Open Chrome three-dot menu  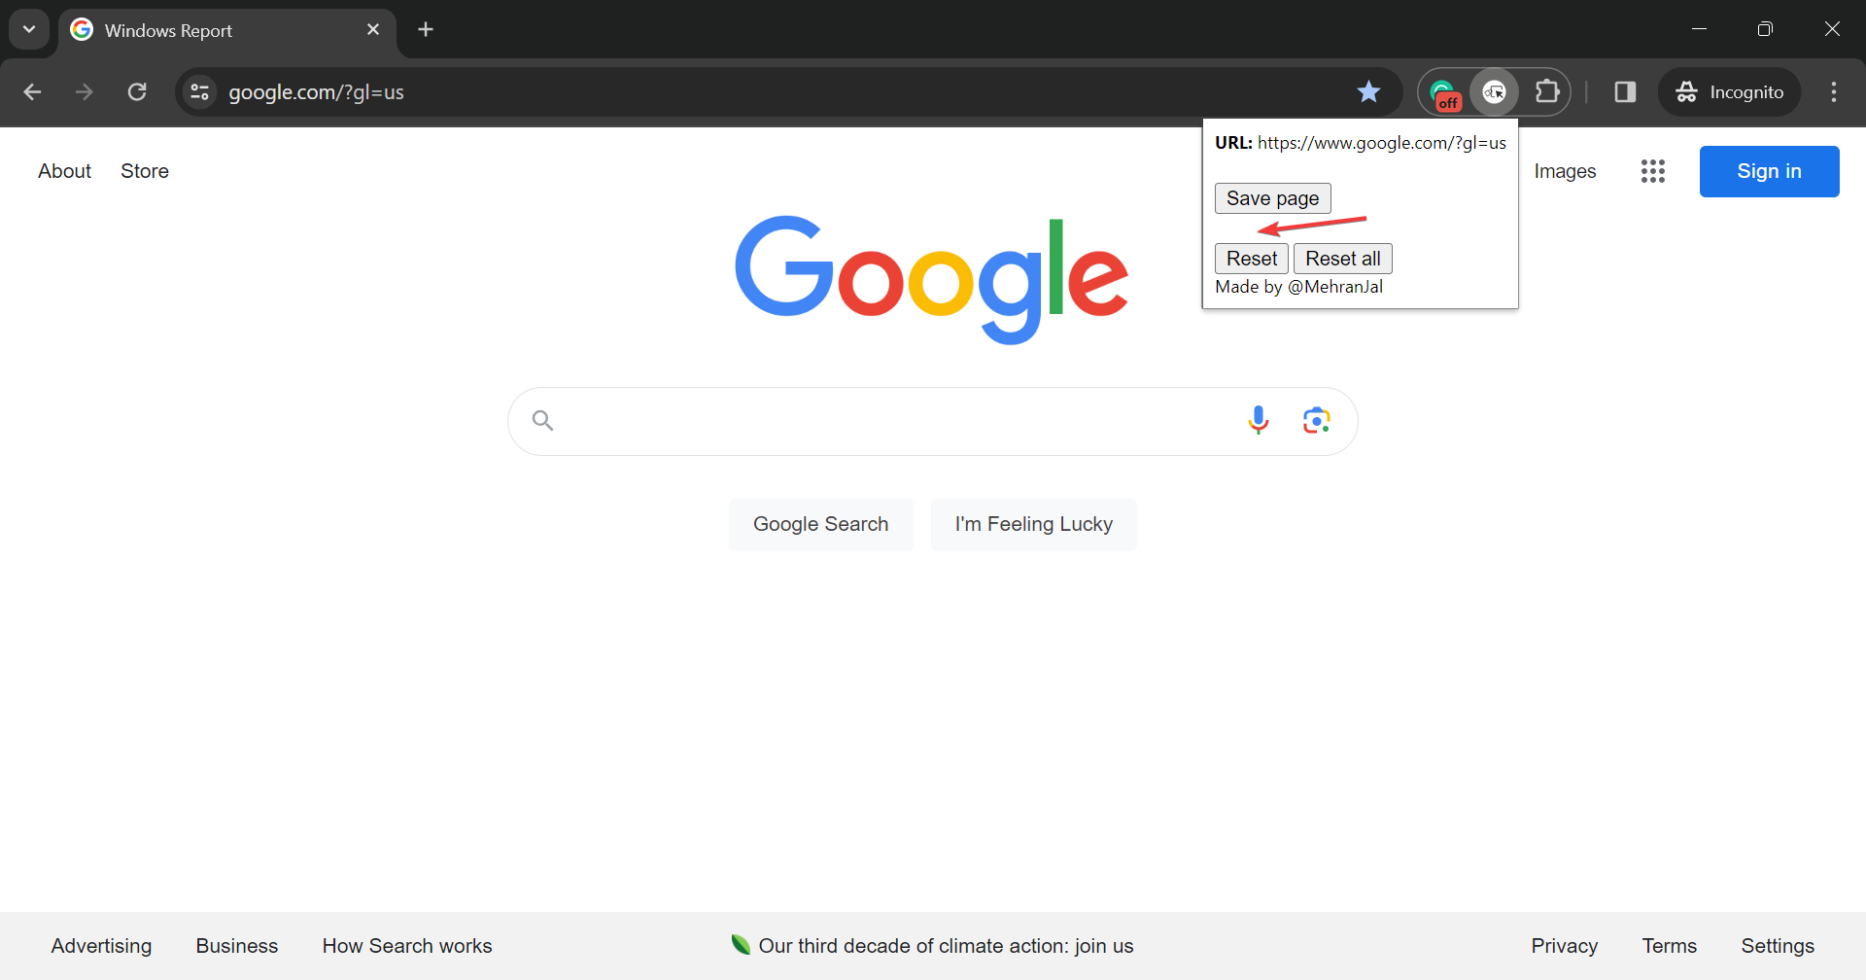click(x=1834, y=92)
